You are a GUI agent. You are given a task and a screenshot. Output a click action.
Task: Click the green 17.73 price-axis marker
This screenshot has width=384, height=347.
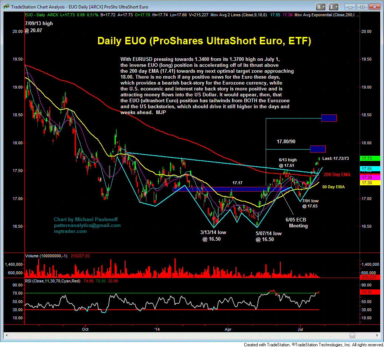(x=370, y=158)
